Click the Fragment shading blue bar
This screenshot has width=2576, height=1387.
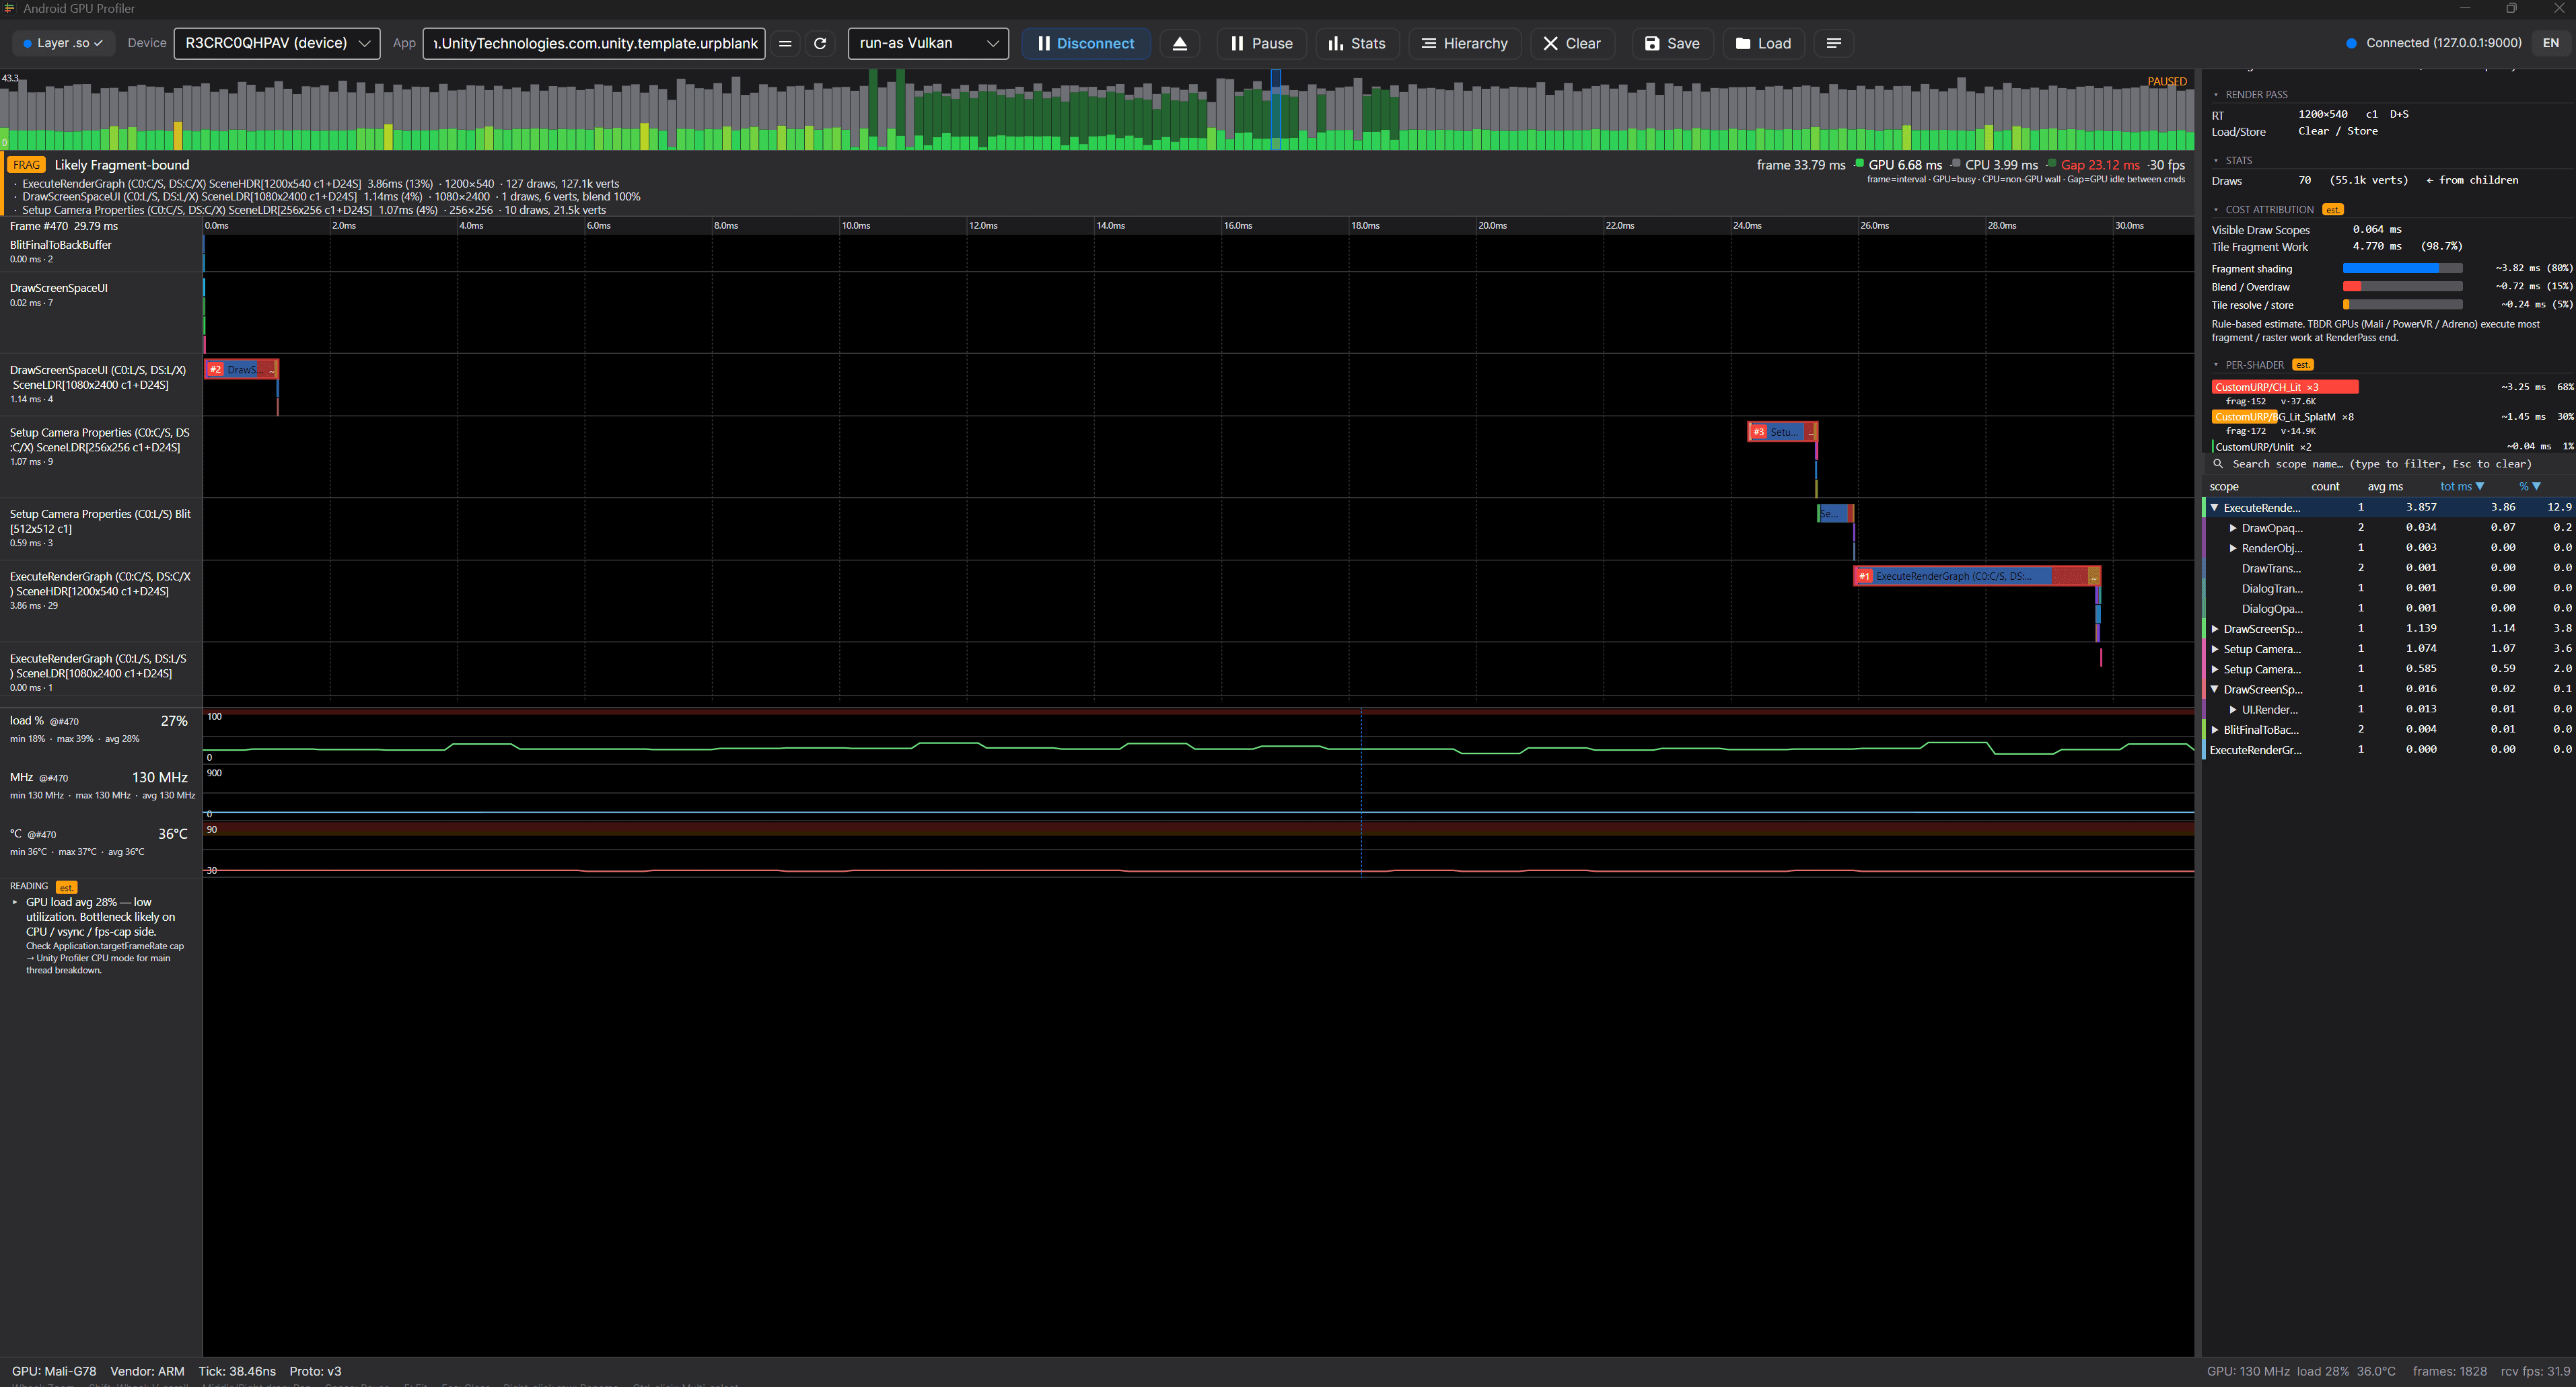[x=2391, y=268]
